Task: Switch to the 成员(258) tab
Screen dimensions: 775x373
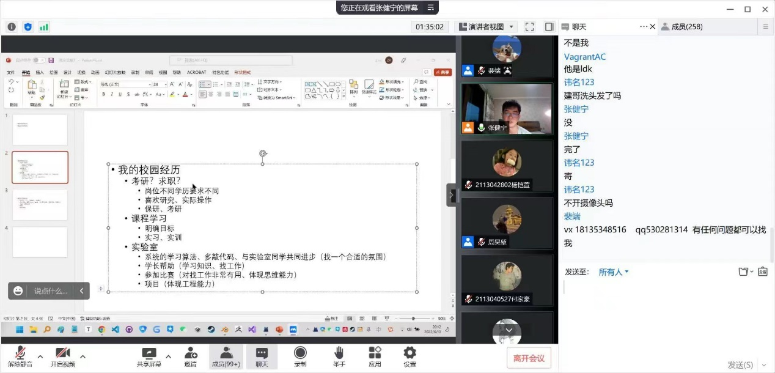Action: (686, 27)
